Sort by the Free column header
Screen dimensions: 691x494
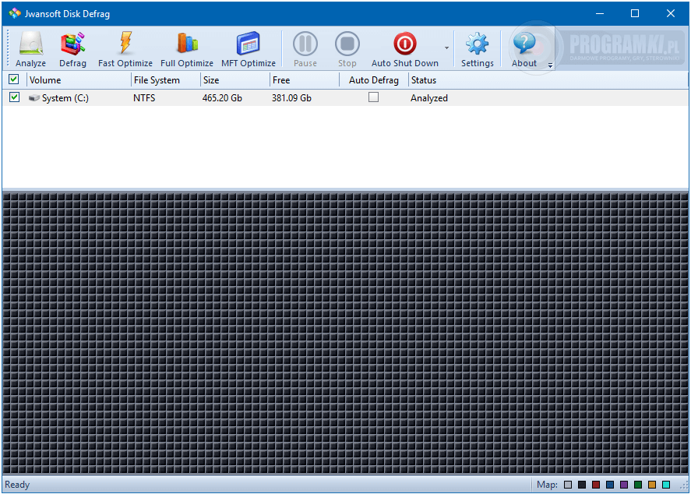(304, 80)
